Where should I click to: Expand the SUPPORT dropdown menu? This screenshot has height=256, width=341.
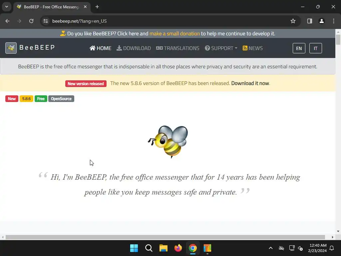click(221, 48)
